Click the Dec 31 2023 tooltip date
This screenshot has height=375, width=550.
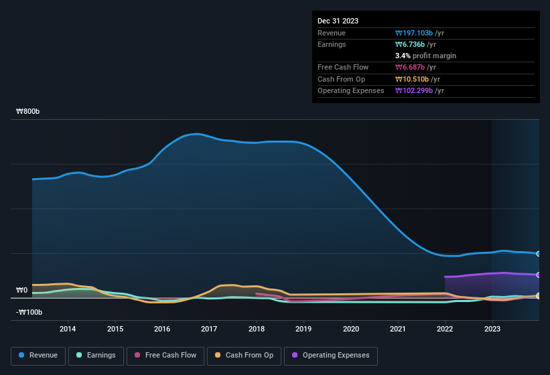(338, 21)
